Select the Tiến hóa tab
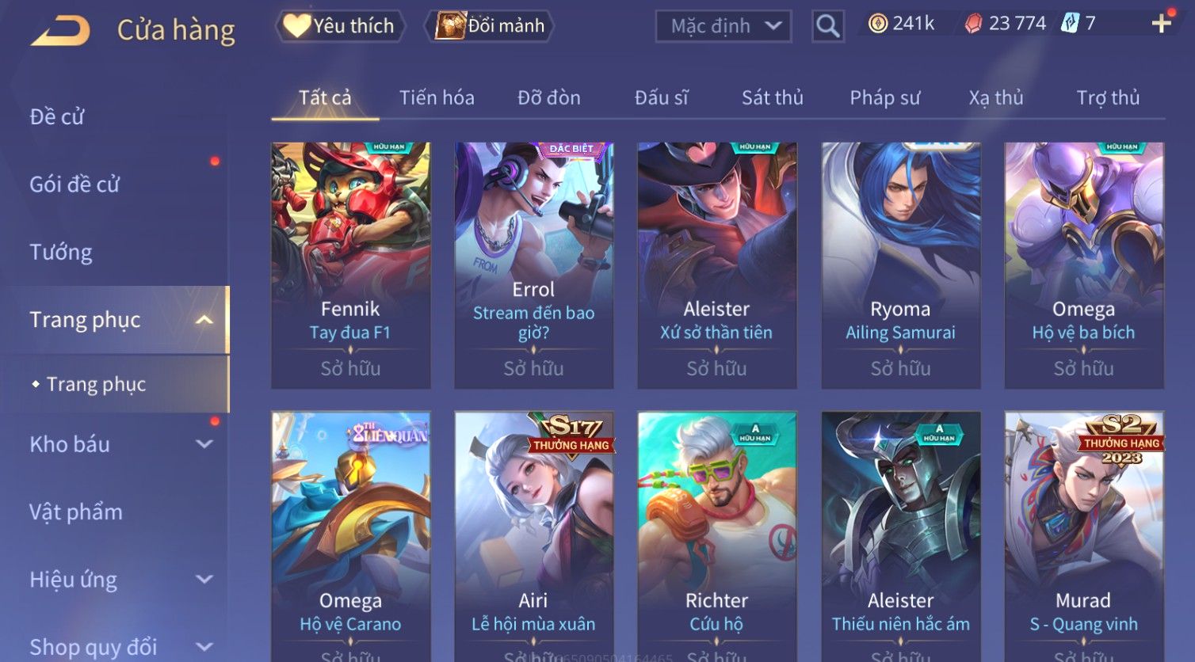 click(437, 97)
